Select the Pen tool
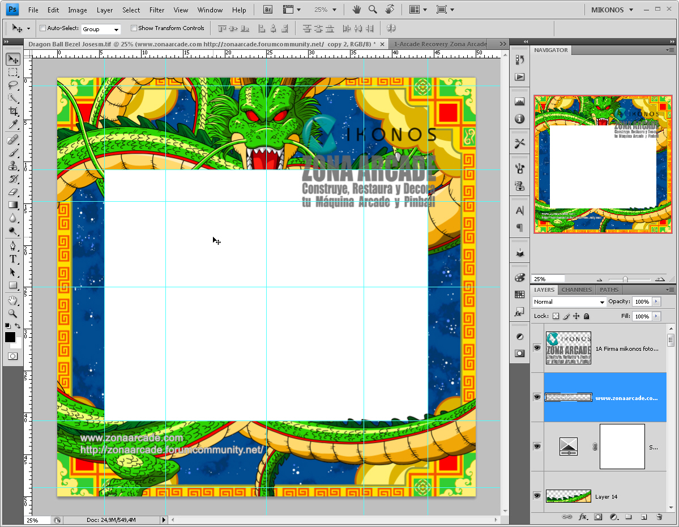 click(13, 246)
